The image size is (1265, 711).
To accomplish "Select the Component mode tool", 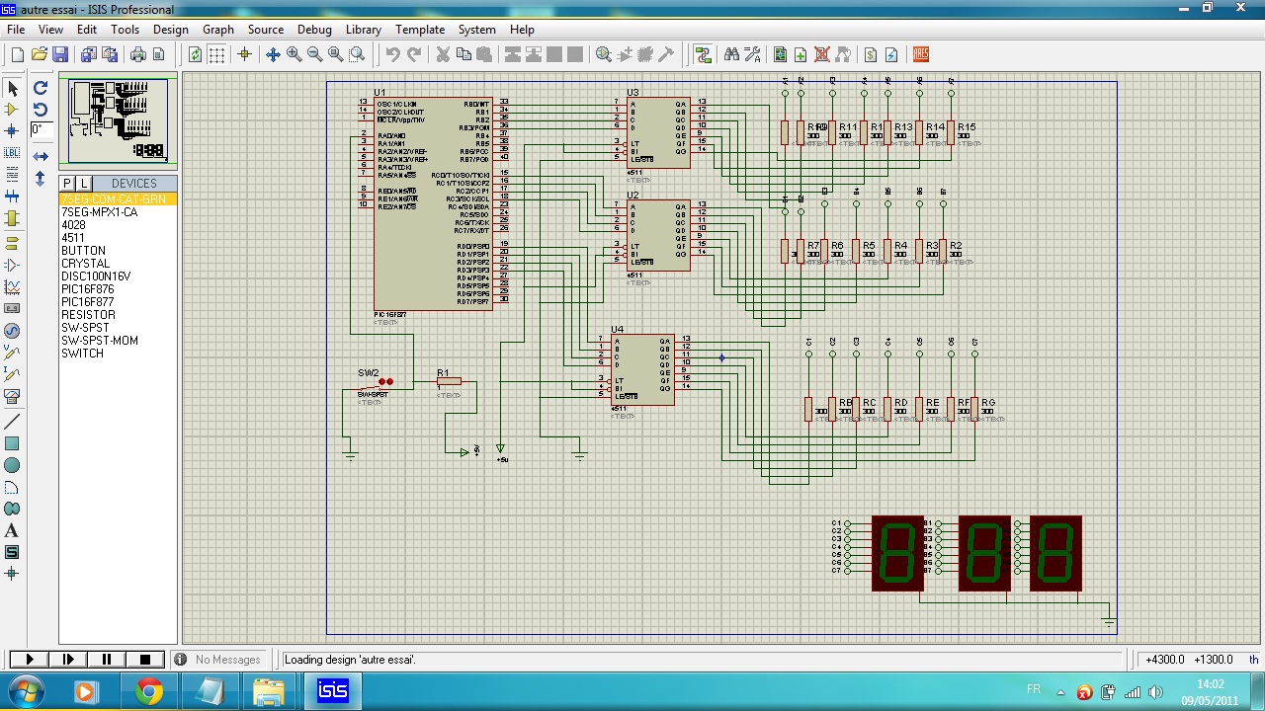I will coord(12,110).
